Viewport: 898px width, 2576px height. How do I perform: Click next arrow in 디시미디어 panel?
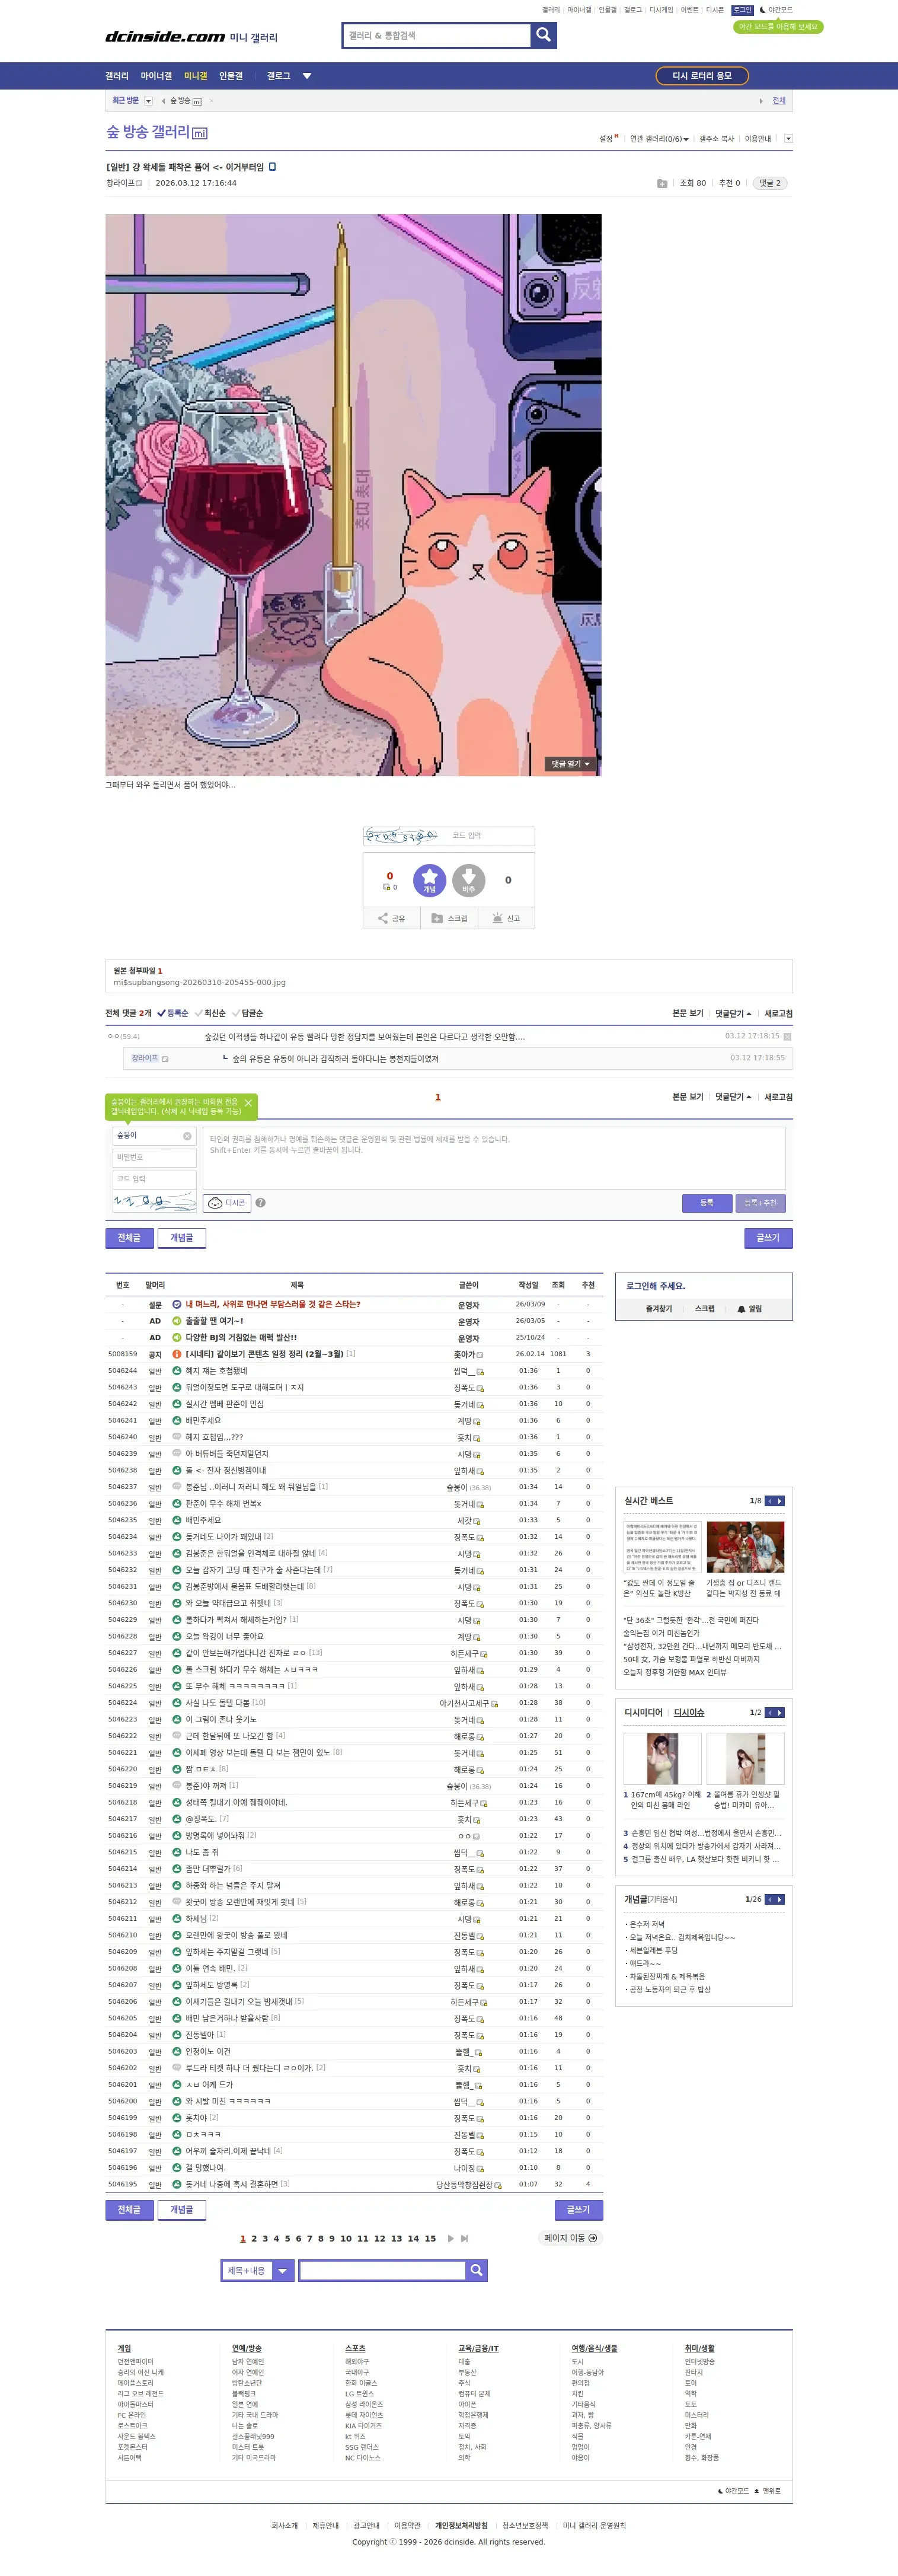(x=780, y=1713)
